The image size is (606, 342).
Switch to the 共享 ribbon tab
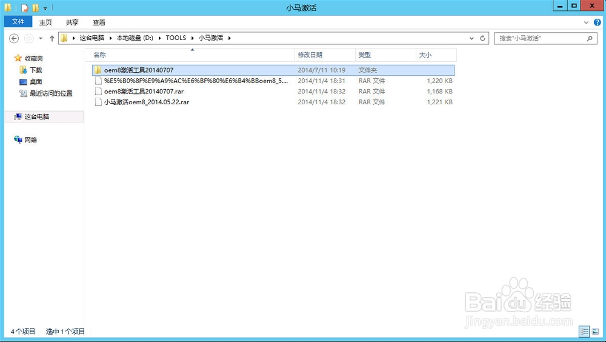pos(72,22)
